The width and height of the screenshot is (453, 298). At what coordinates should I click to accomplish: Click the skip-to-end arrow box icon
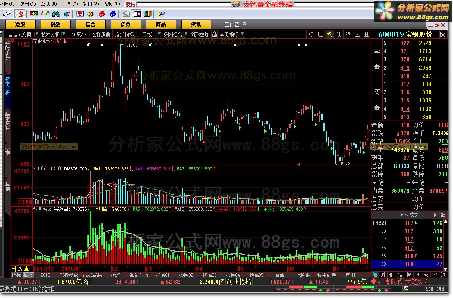click(367, 34)
